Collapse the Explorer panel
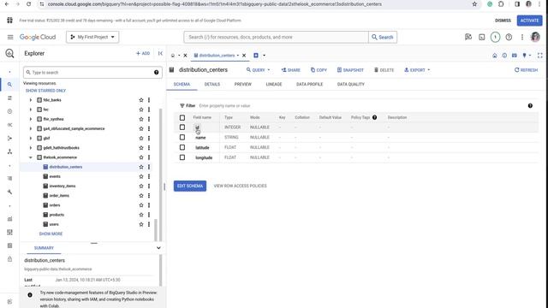 pyautogui.click(x=160, y=53)
